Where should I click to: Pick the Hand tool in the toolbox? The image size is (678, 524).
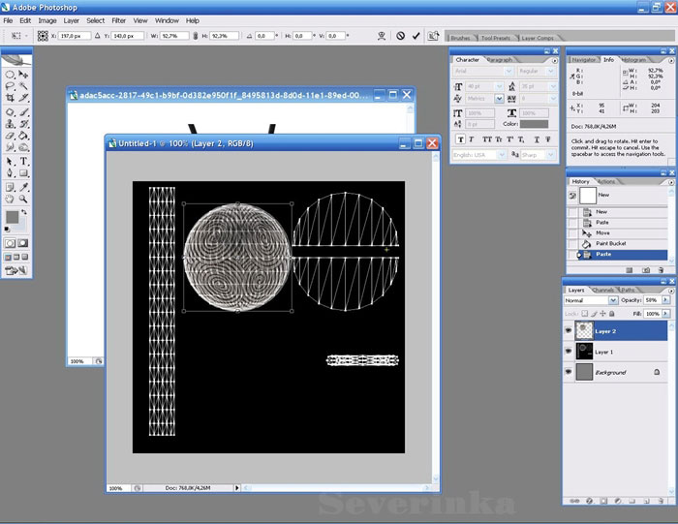point(10,200)
